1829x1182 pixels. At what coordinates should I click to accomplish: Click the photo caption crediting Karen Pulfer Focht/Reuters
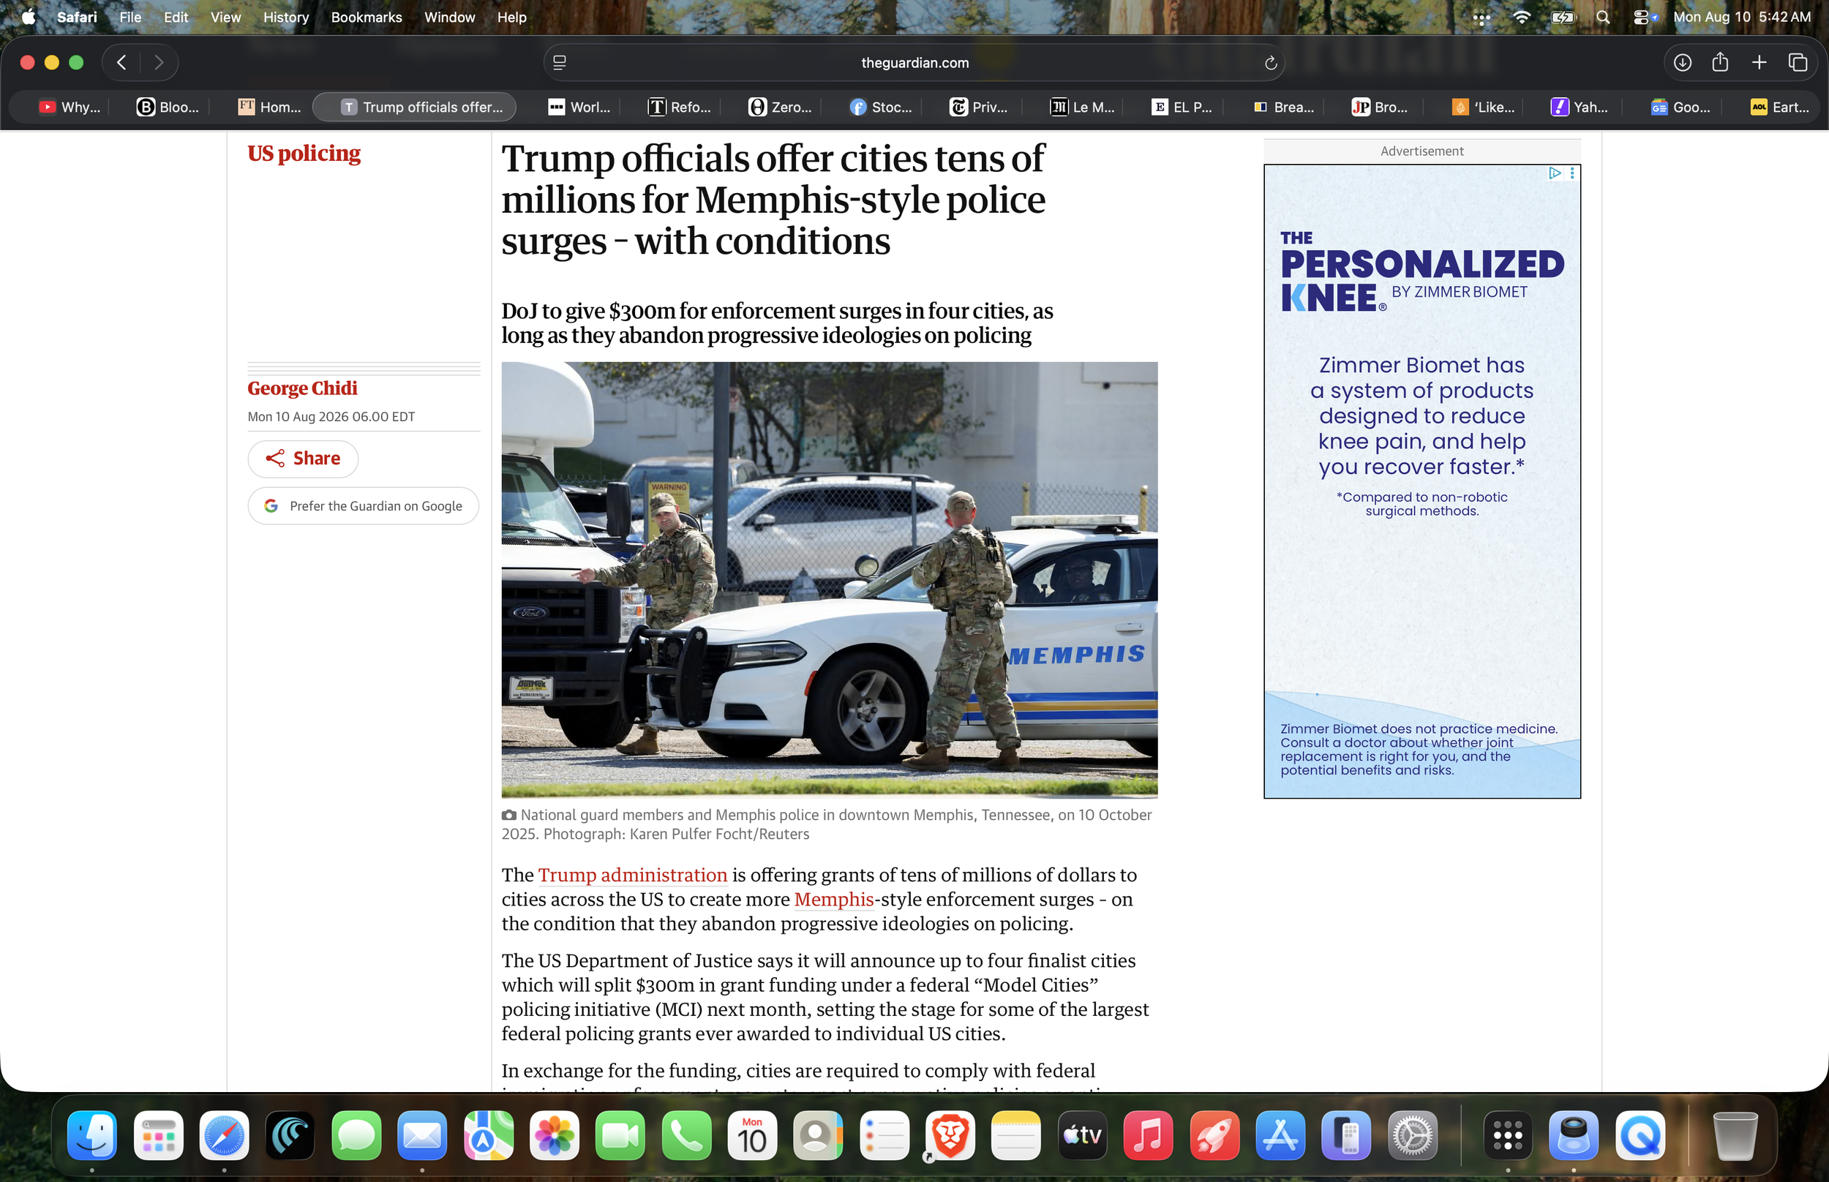point(827,824)
